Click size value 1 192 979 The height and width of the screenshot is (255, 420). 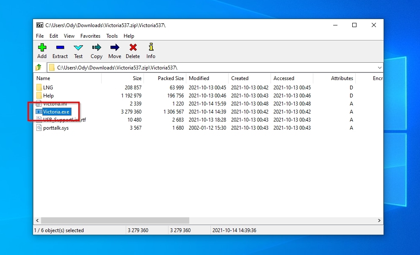(x=131, y=96)
